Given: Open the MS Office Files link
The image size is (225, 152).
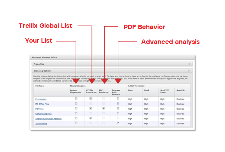Looking at the screenshot, I should (x=42, y=104).
